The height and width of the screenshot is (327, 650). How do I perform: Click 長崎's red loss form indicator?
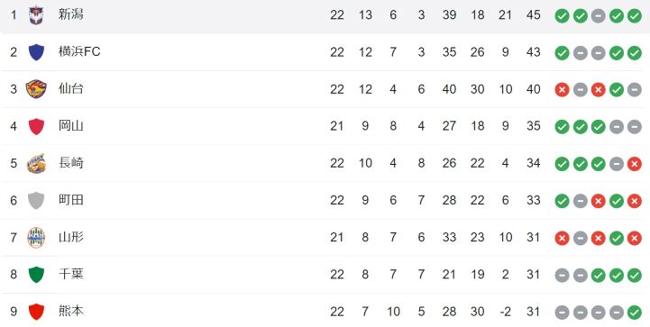(x=635, y=164)
